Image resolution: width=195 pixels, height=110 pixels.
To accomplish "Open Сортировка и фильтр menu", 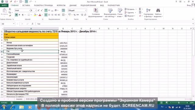I will pyautogui.click(x=148, y=13).
